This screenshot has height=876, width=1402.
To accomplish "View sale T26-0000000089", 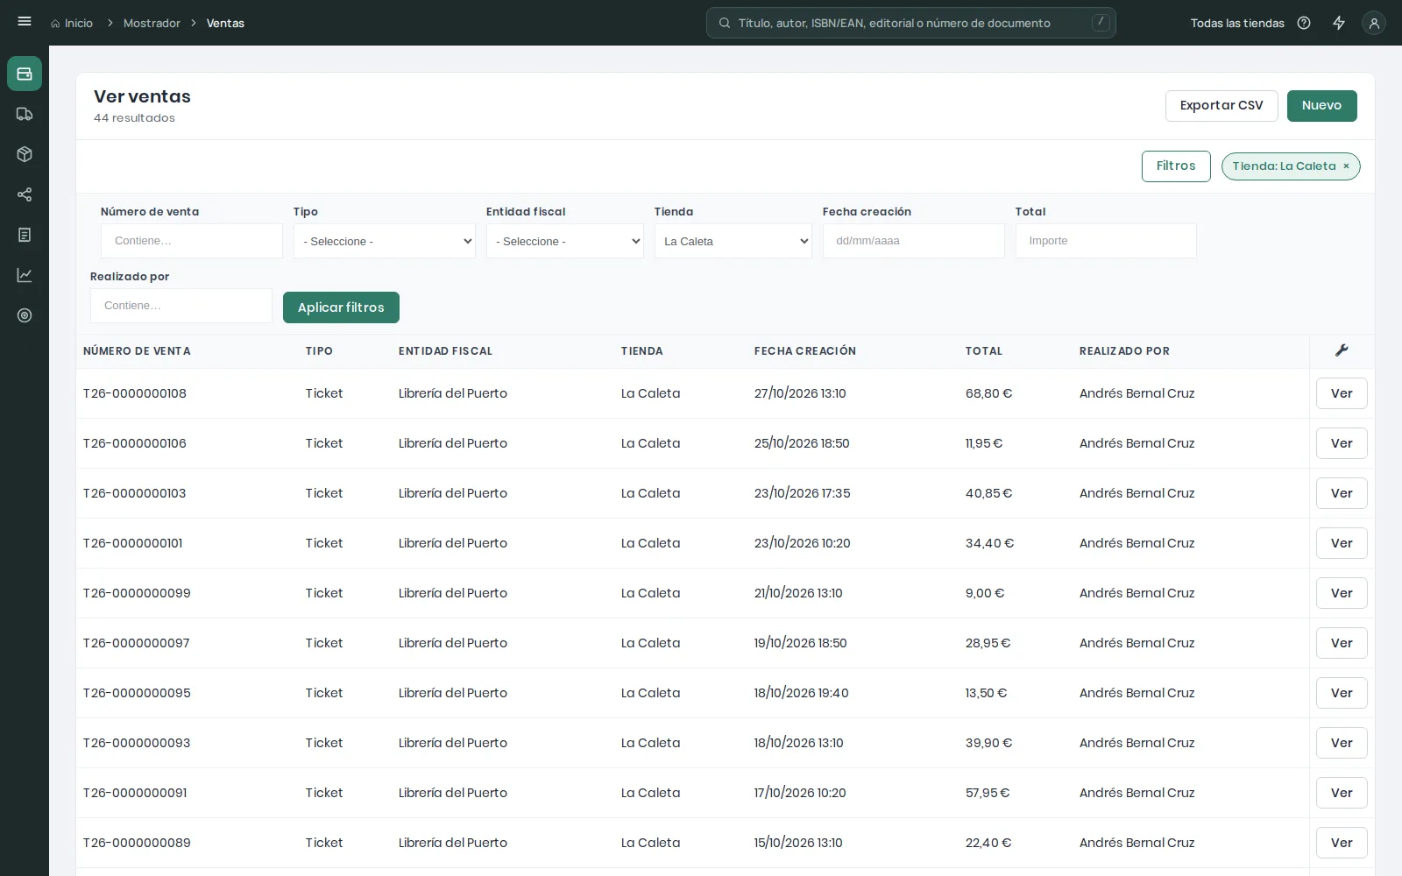I will (1342, 843).
